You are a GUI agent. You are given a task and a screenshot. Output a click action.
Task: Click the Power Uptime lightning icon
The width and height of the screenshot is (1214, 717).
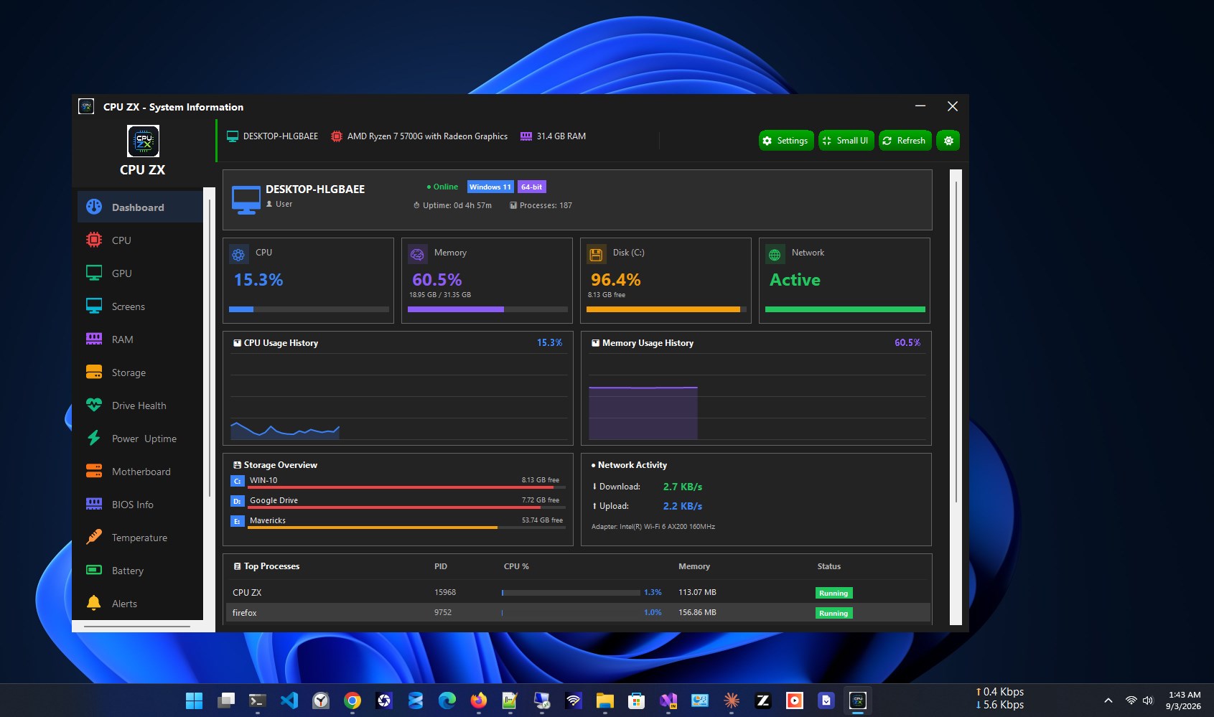pos(94,438)
